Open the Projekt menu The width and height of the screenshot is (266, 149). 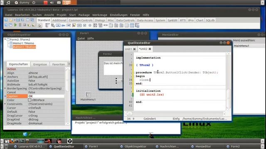coord(62,15)
